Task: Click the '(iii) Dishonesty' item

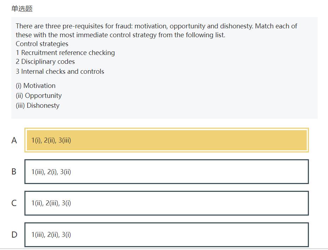Action: (x=38, y=106)
